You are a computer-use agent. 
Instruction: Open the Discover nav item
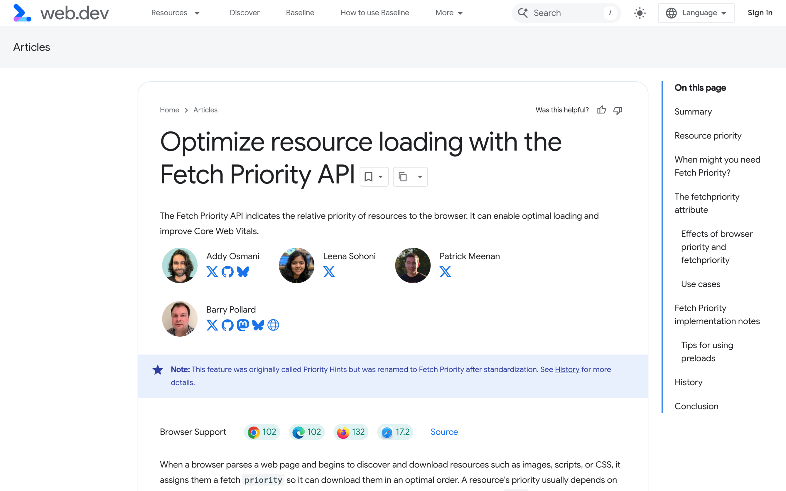[245, 13]
